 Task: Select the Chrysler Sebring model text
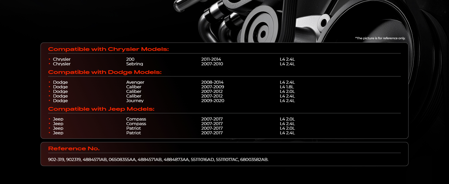pos(135,64)
